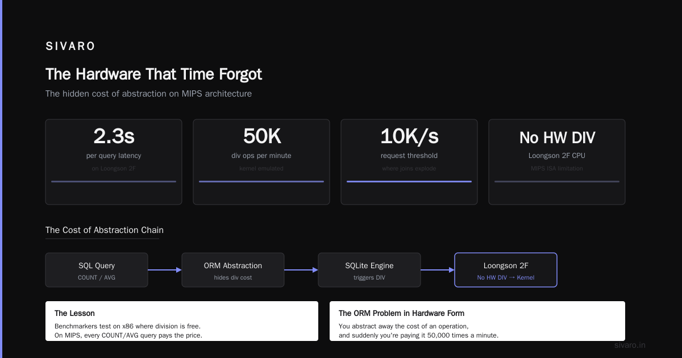Screen dimensions: 682x358
Task: Select the 2.3s per query latency card
Action: pyautogui.click(x=114, y=162)
